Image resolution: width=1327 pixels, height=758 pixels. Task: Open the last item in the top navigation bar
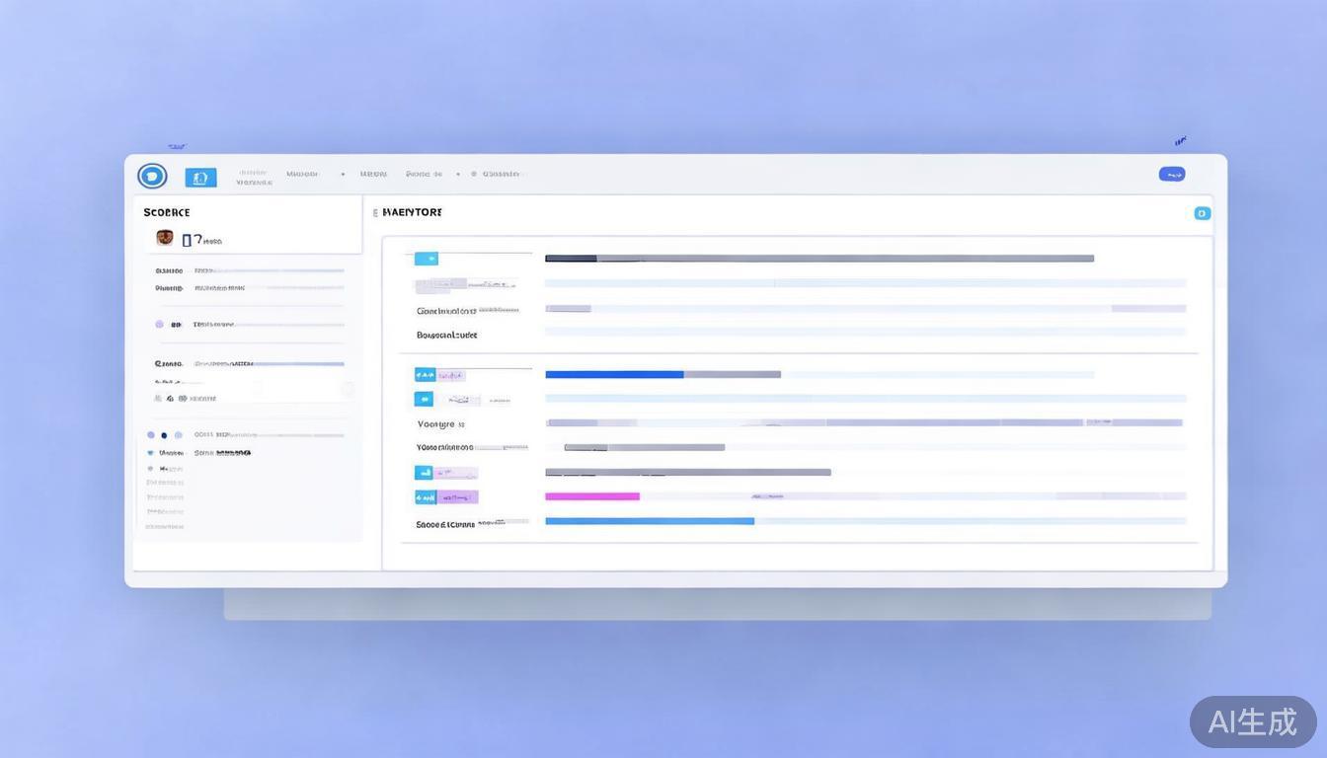(x=501, y=174)
